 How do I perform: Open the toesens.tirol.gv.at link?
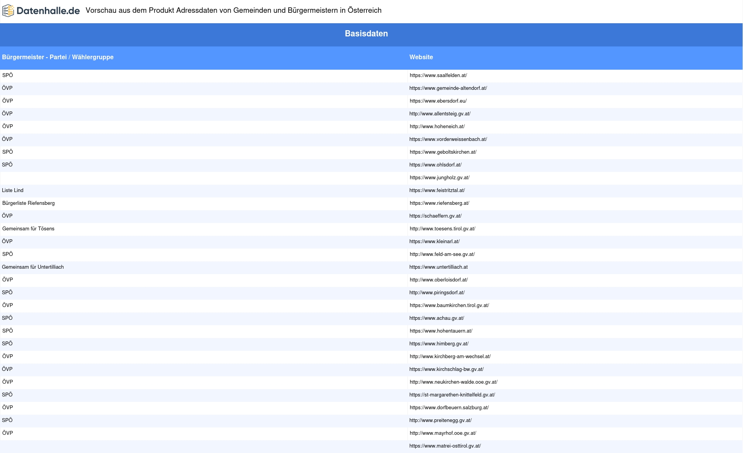point(442,229)
